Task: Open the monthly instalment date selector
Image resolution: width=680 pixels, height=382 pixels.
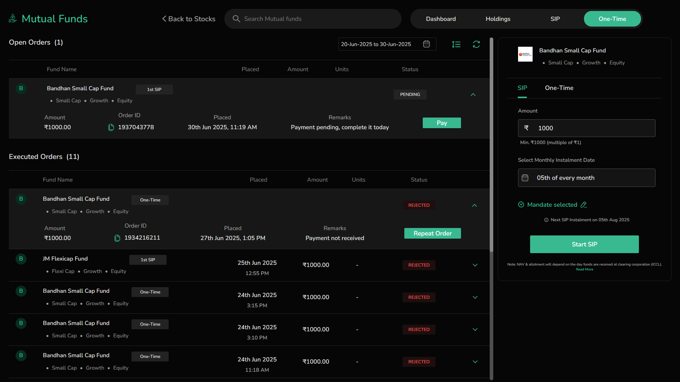Action: click(586, 178)
